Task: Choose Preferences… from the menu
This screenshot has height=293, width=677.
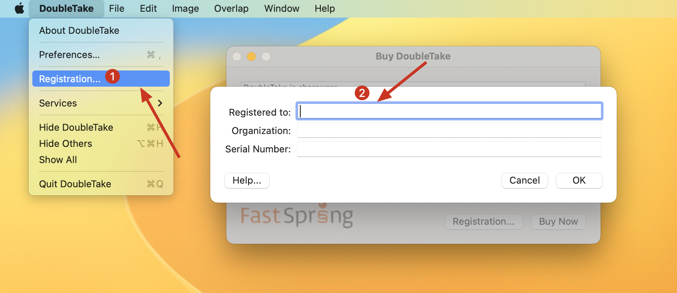Action: pos(69,55)
